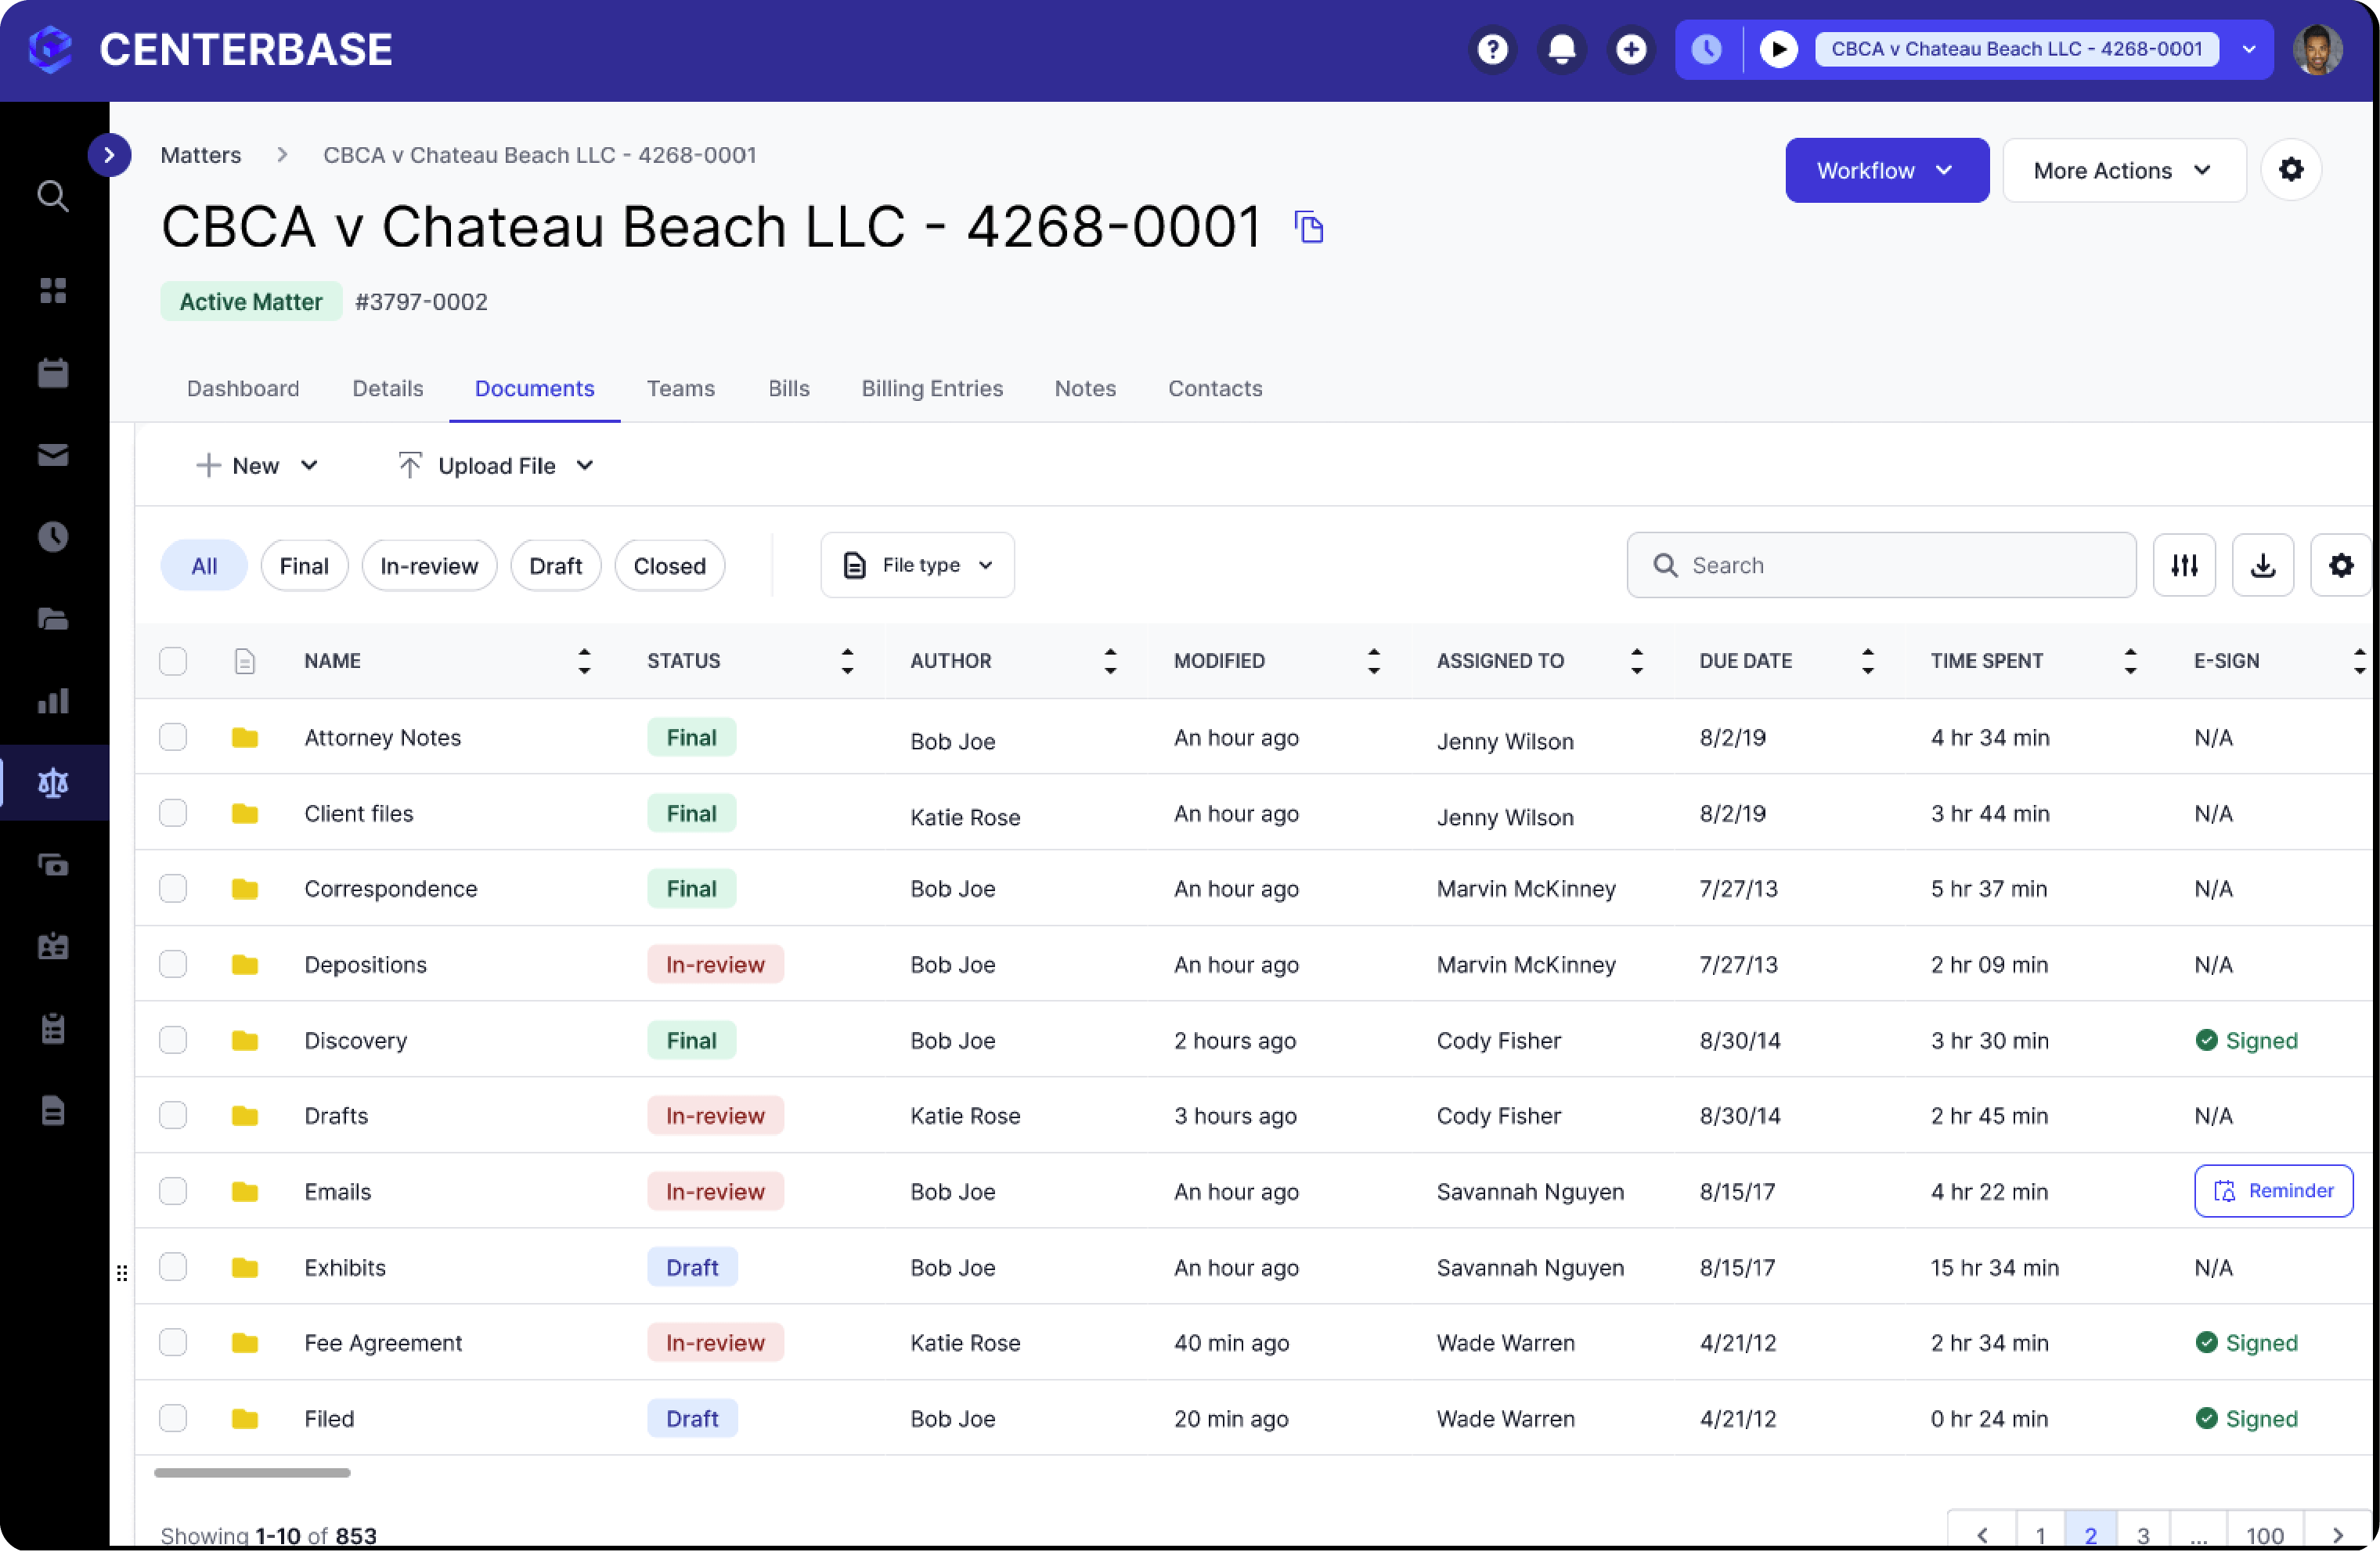Open the Contacts tab
Screen dimensions: 2380x1552
1215,389
